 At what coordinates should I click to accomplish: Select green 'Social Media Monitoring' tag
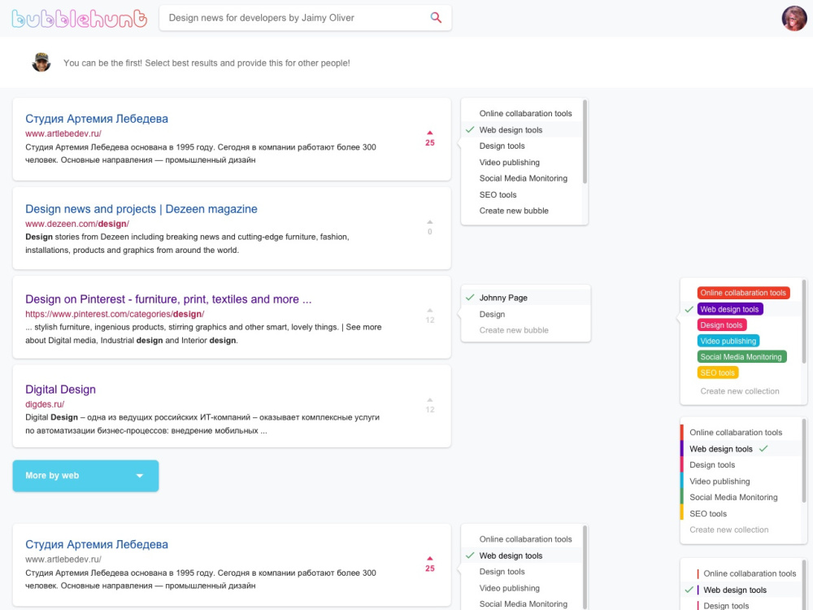pyautogui.click(x=741, y=357)
